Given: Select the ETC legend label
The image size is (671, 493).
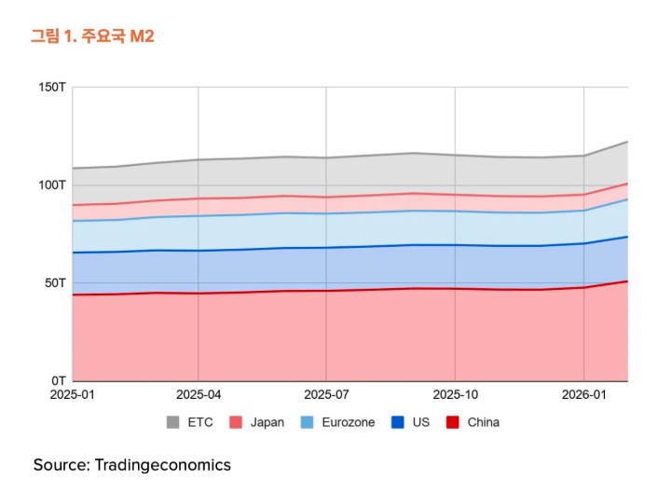Looking at the screenshot, I should 200,422.
